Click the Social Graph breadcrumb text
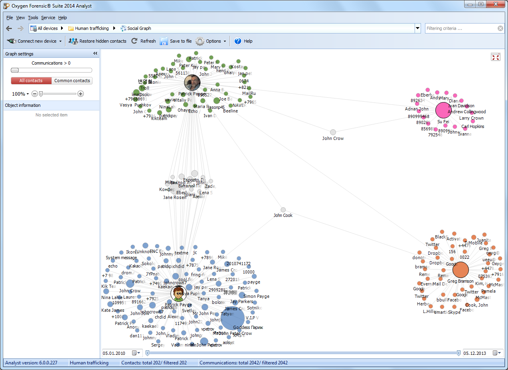The image size is (508, 370). [139, 28]
